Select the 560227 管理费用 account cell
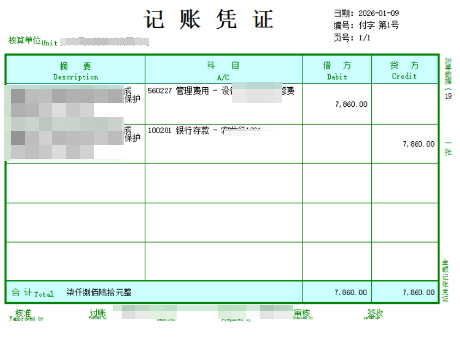This screenshot has height=337, width=460. [x=221, y=91]
